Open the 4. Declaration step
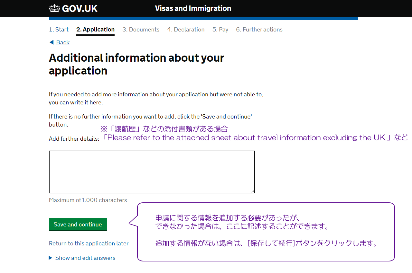412x273 pixels. [186, 30]
